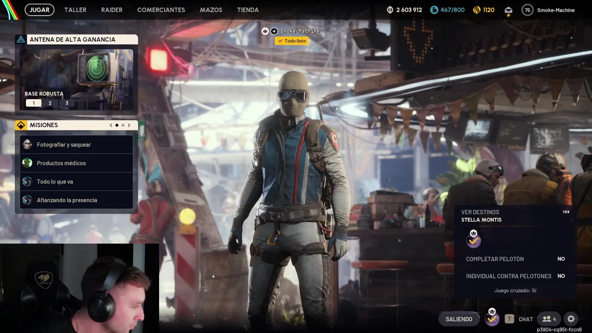Go to previous missions page arrow
The image size is (592, 333).
(x=111, y=125)
